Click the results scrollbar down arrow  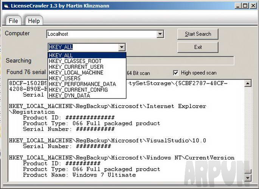248,178
